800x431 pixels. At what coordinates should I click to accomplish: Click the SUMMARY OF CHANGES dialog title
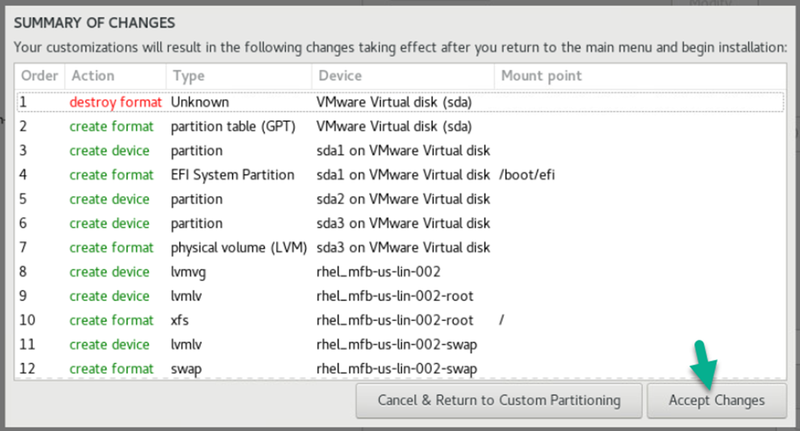tap(94, 23)
